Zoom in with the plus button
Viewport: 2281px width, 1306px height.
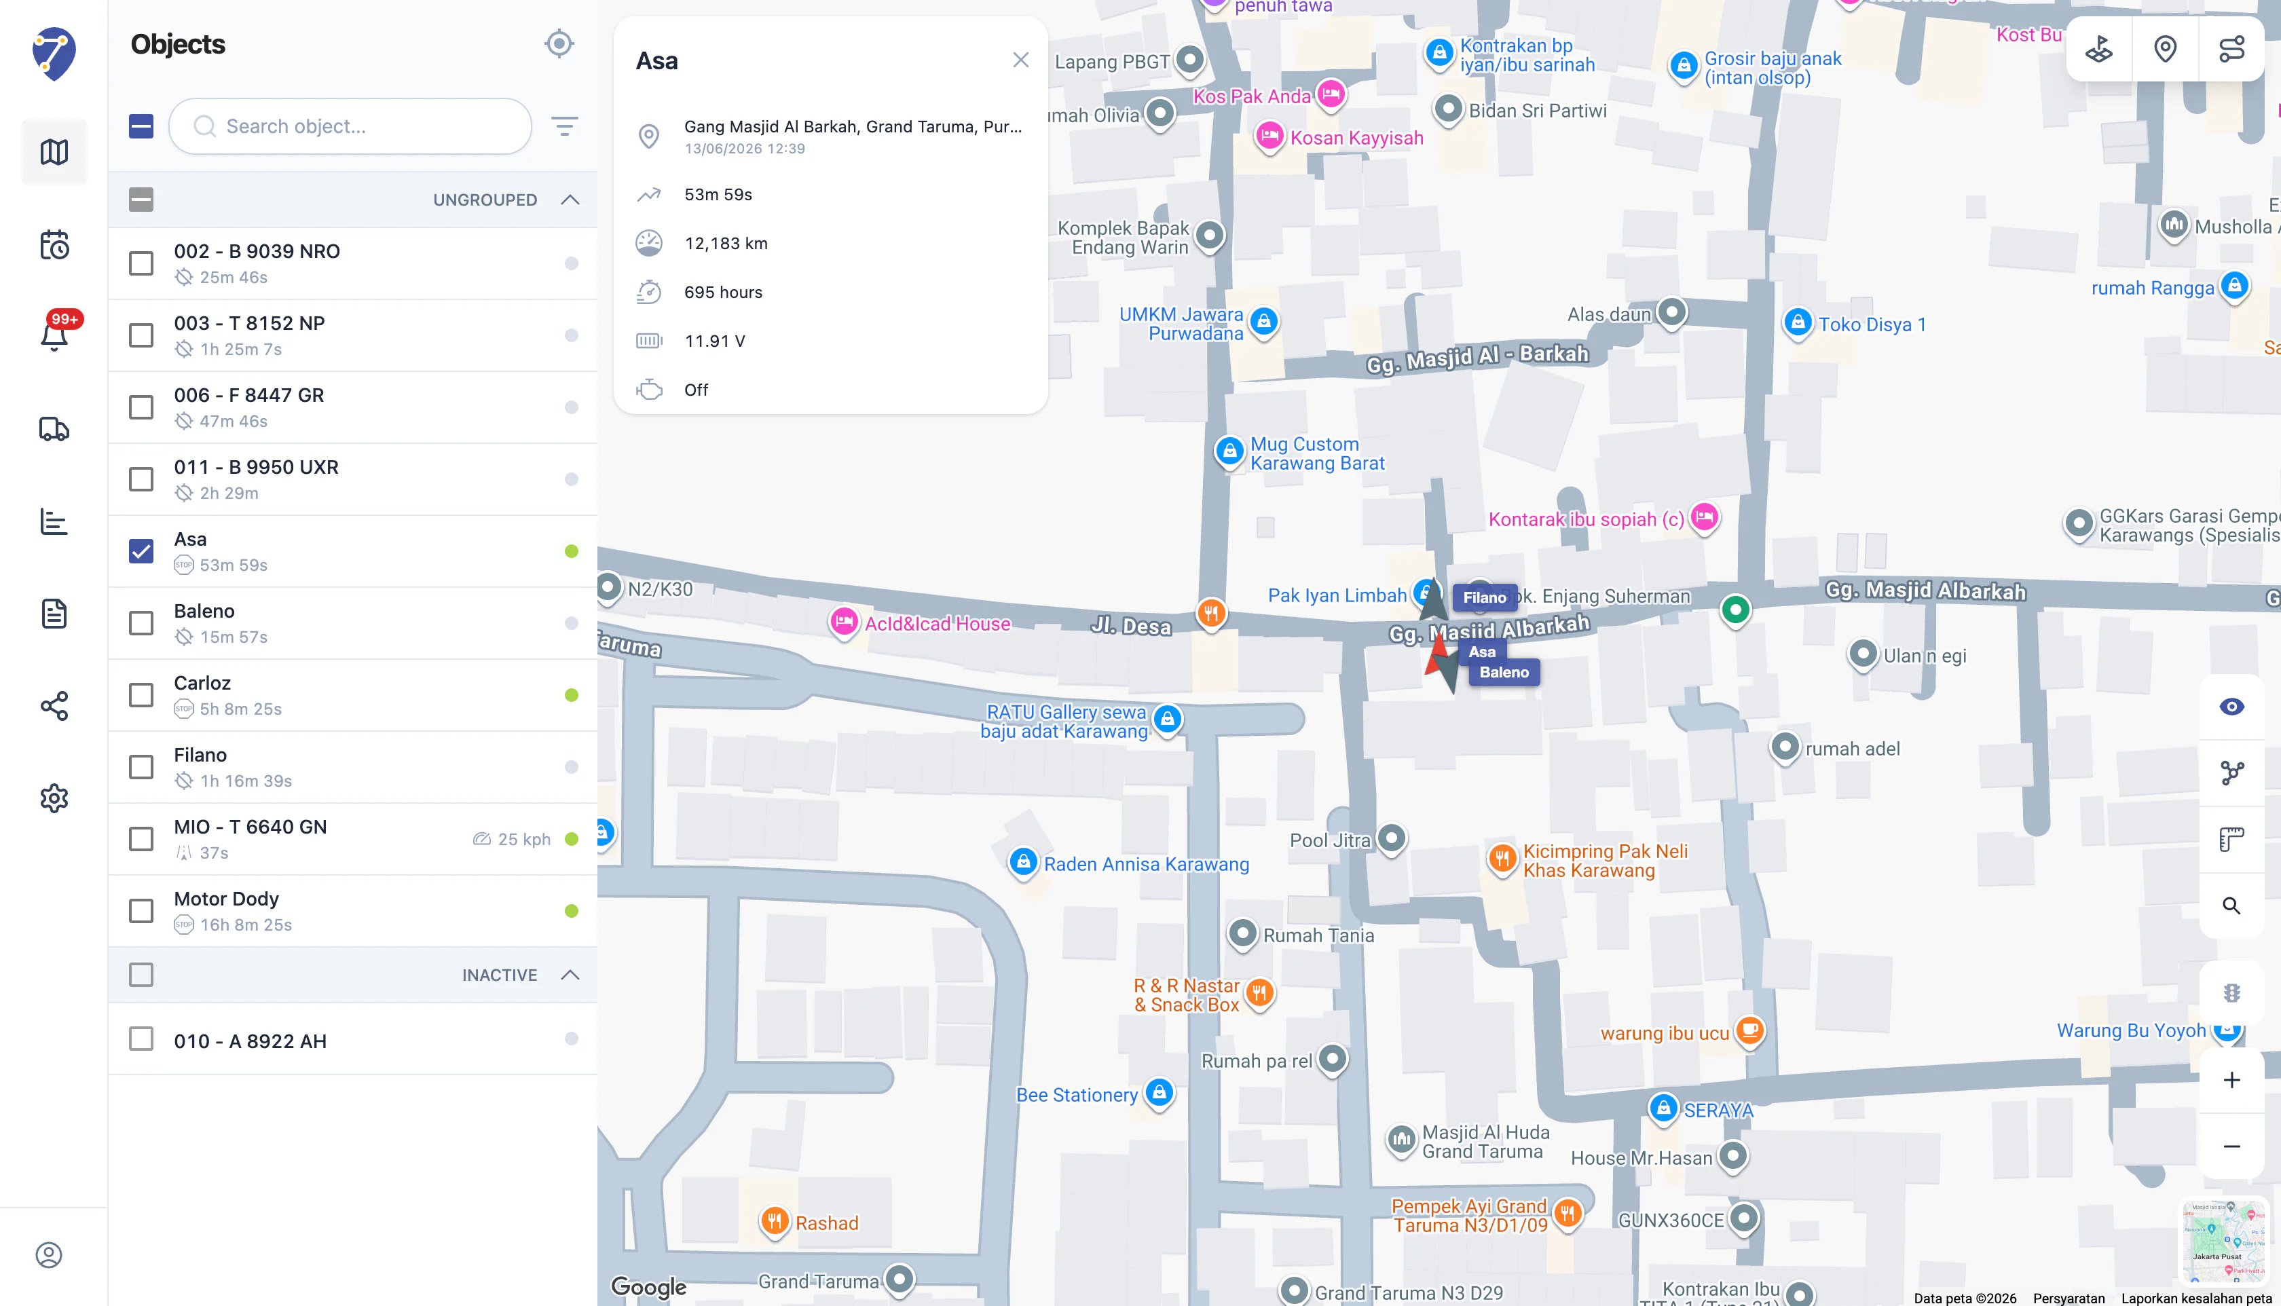point(2231,1080)
